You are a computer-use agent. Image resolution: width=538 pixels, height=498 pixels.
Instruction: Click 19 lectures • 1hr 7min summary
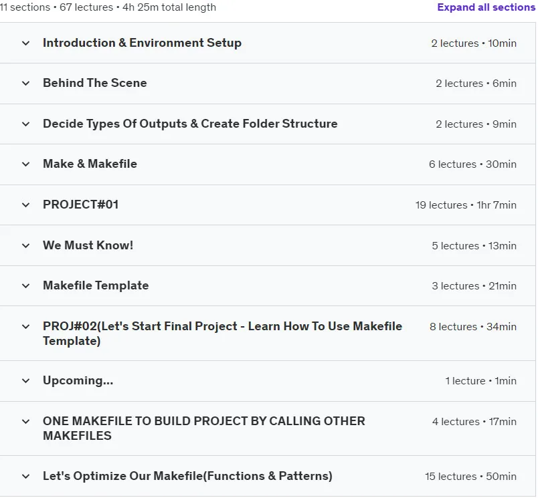(466, 205)
